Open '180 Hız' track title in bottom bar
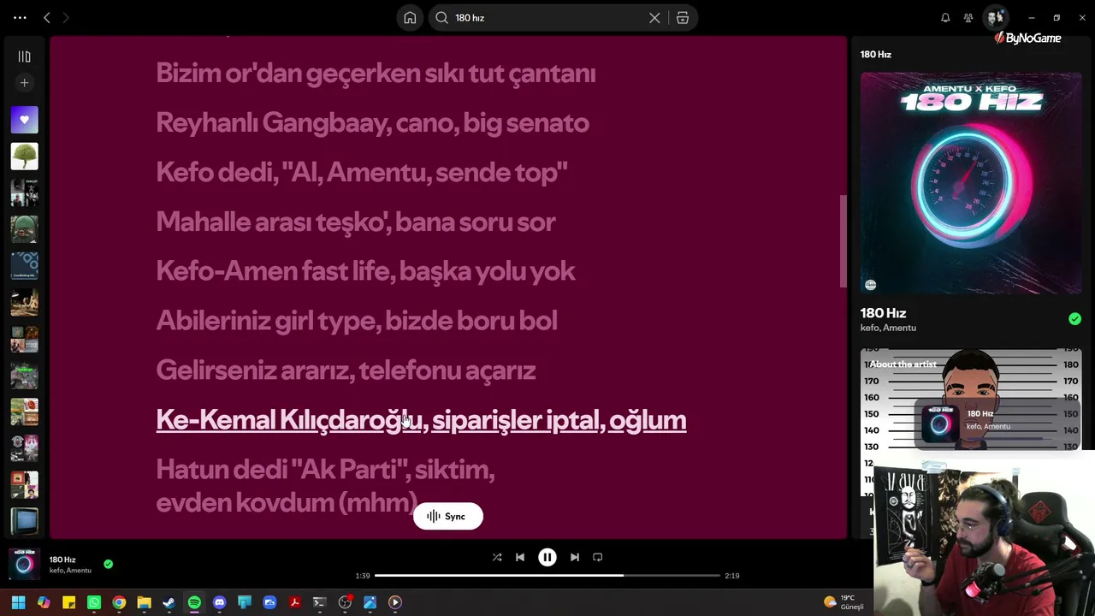The width and height of the screenshot is (1095, 616). pos(62,560)
